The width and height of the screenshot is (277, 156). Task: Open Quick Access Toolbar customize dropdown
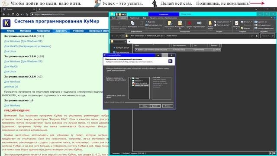tap(126, 14)
